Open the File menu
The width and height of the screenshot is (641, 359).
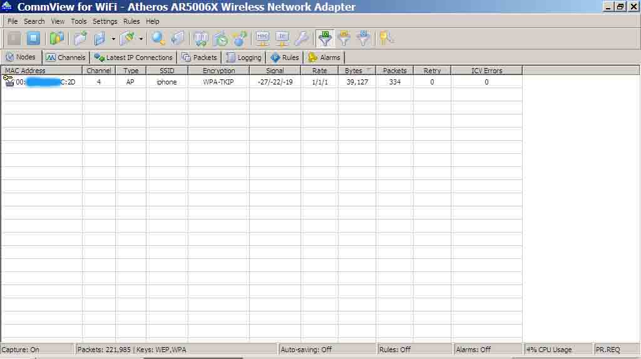pos(13,21)
